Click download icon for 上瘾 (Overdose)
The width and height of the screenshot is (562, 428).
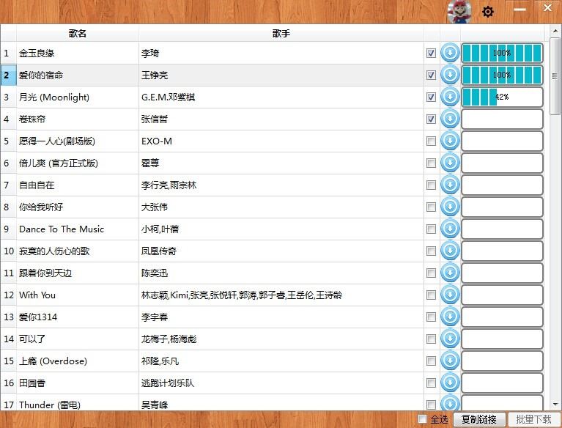(450, 361)
